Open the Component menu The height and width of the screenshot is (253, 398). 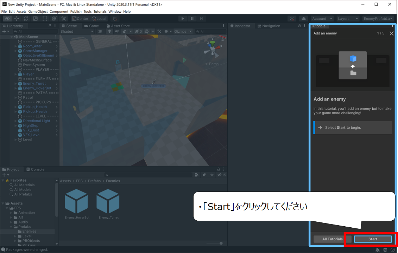(59, 11)
